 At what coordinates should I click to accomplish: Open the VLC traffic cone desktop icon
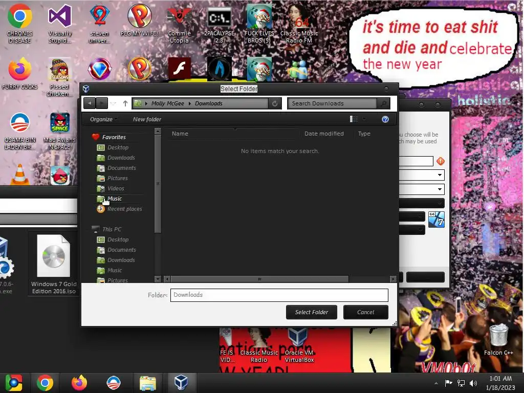[20, 174]
